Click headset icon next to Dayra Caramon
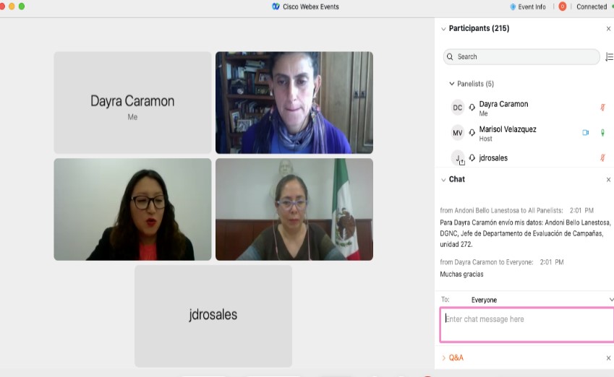Viewport: 614px width, 377px height. tap(472, 107)
